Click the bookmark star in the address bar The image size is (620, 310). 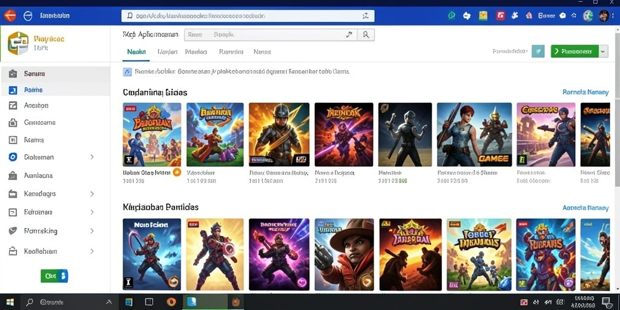coord(365,16)
